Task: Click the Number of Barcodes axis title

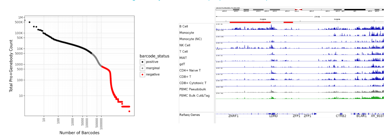Action: click(x=79, y=133)
